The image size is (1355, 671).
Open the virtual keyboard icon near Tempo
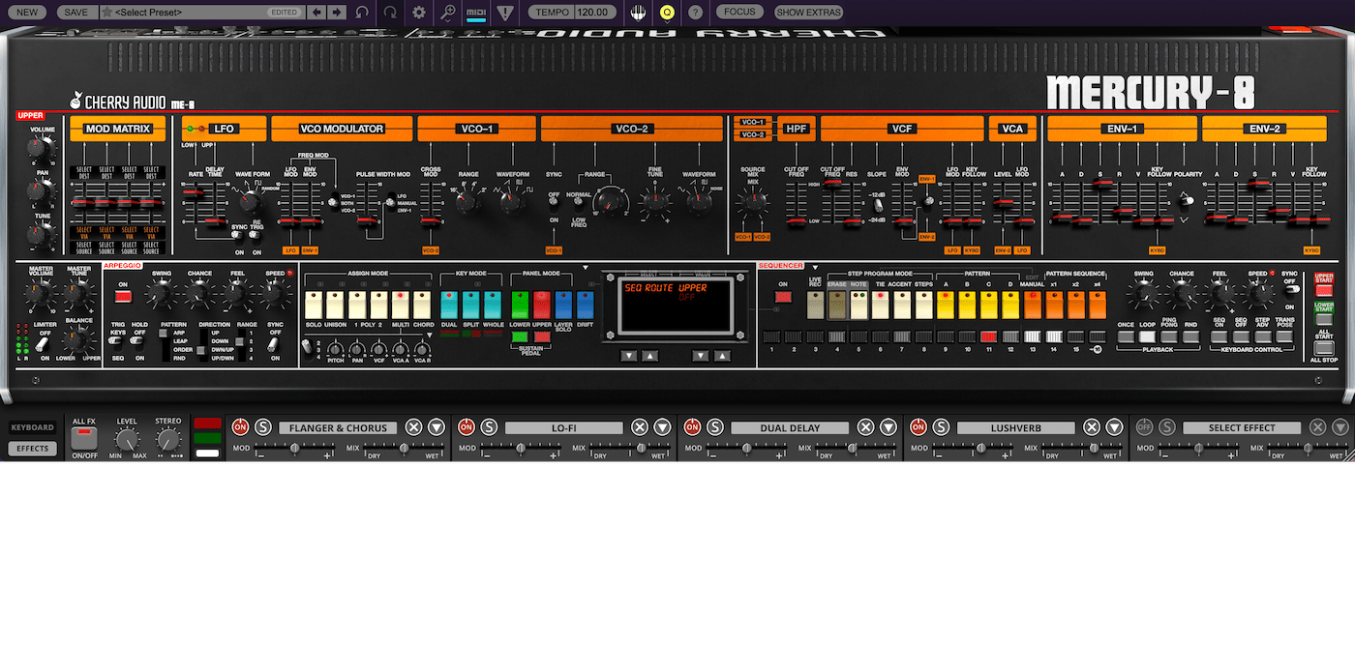pos(638,12)
